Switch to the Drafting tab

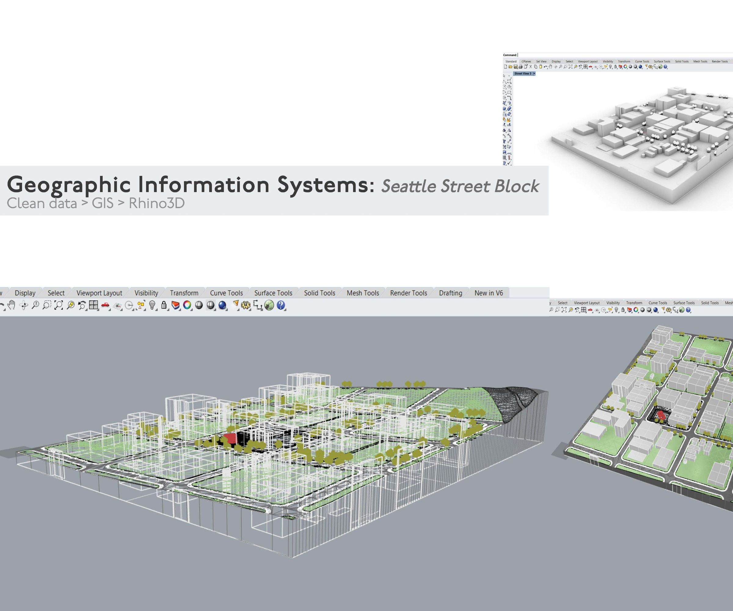point(450,293)
